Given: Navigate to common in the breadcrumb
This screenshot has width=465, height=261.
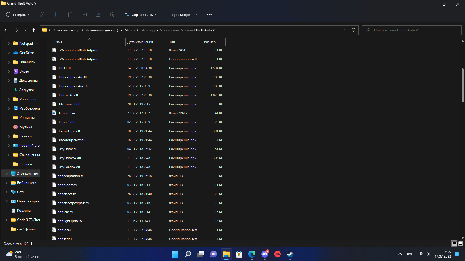Looking at the screenshot, I should pyautogui.click(x=171, y=30).
